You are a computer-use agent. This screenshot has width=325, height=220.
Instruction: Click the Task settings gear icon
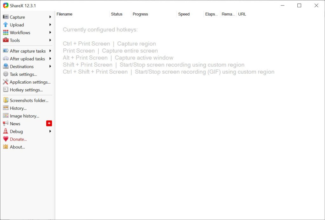point(6,74)
